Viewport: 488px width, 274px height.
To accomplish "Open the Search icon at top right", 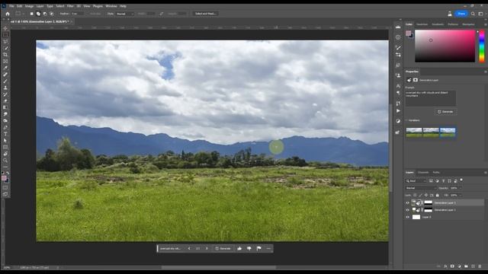I will click(x=473, y=14).
